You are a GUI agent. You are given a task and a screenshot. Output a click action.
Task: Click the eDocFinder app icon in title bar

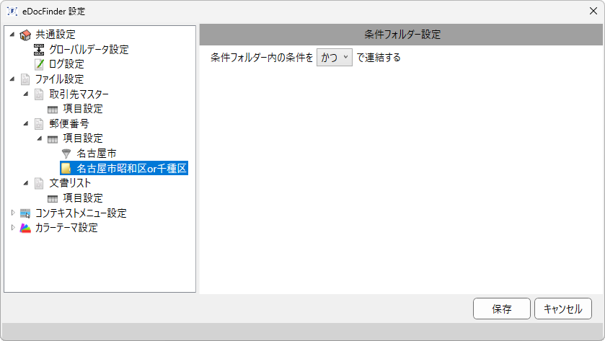point(12,12)
